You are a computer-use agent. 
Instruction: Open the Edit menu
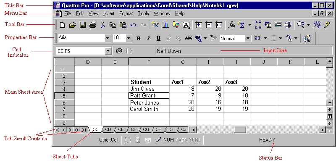point(80,13)
